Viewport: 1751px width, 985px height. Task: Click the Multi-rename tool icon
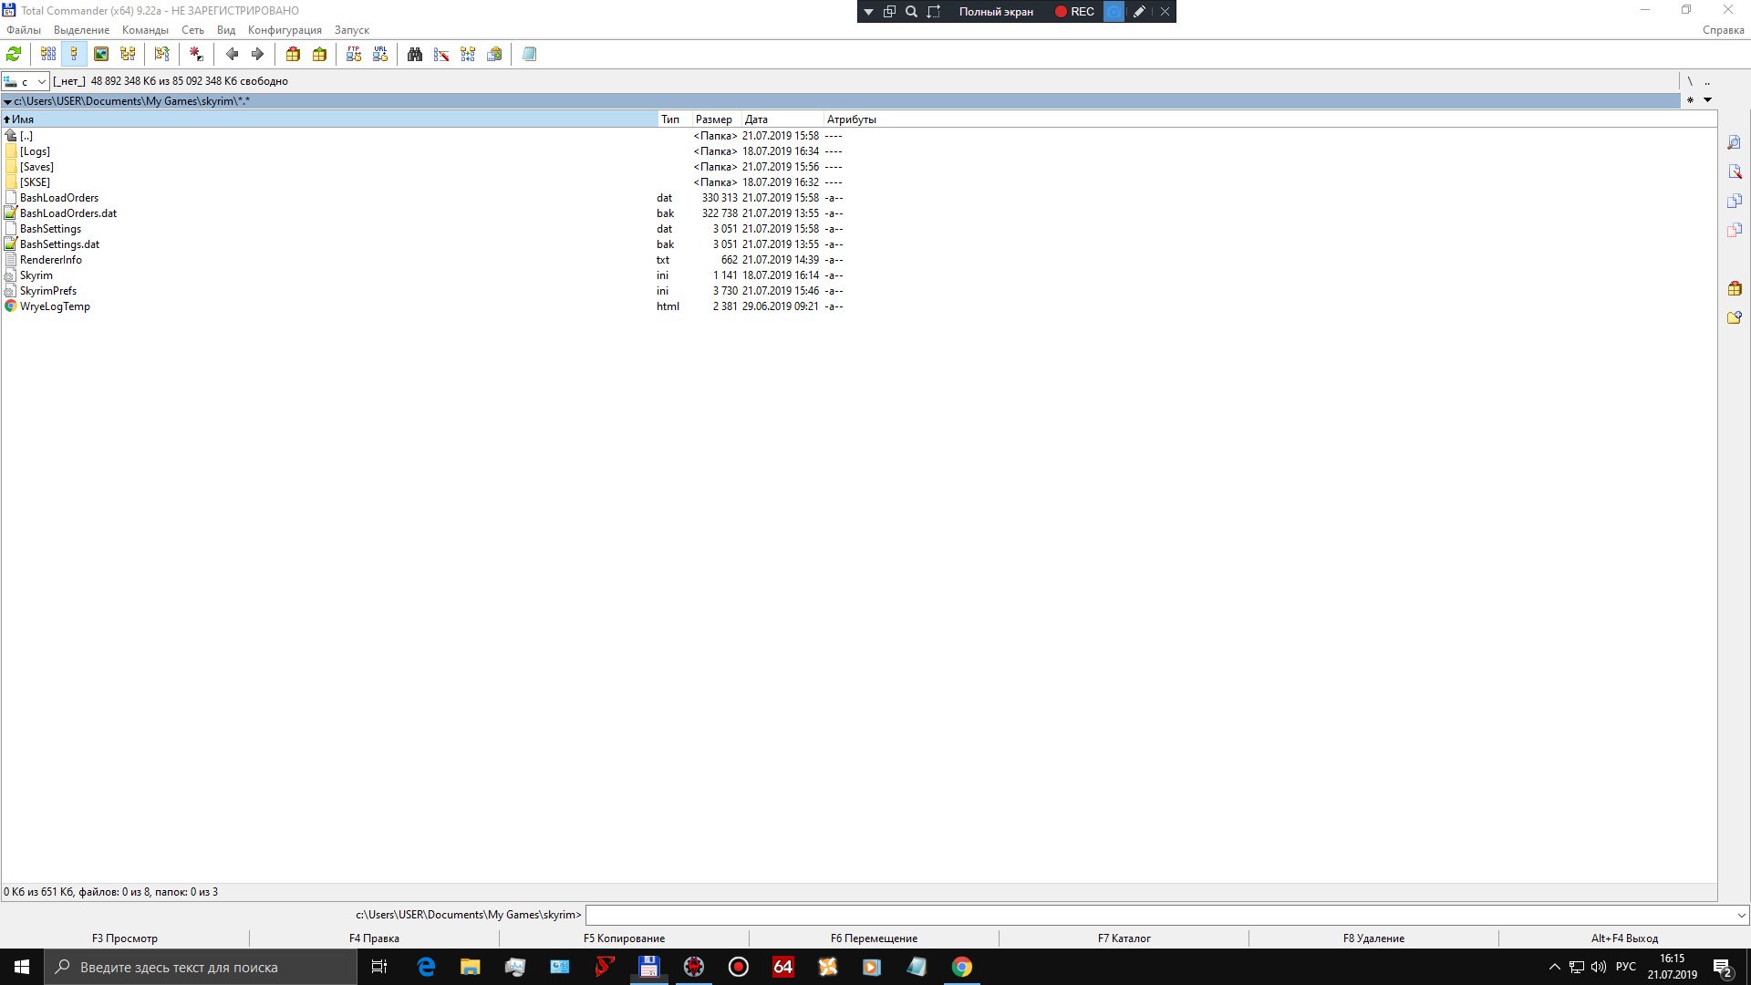click(x=441, y=55)
